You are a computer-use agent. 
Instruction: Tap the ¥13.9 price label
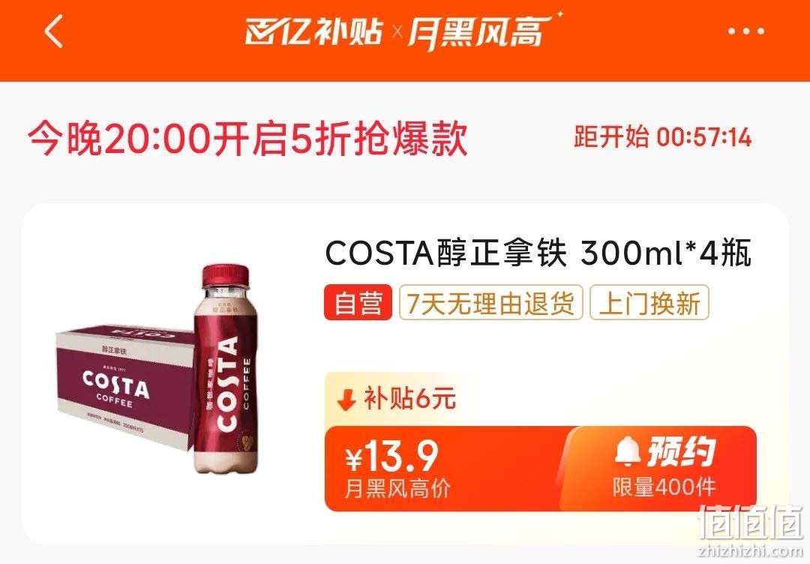point(392,456)
